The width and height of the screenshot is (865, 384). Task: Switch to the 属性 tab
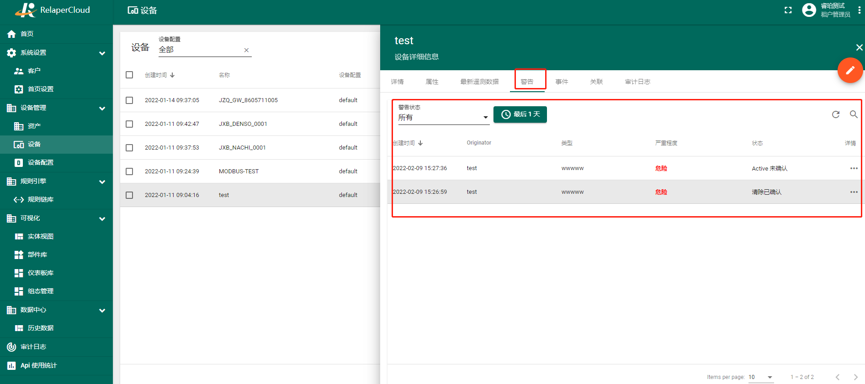432,82
